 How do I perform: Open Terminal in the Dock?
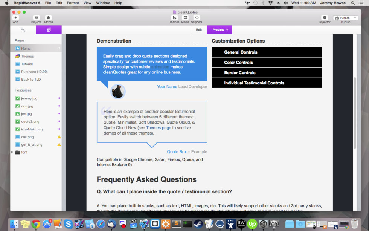(x=188, y=224)
